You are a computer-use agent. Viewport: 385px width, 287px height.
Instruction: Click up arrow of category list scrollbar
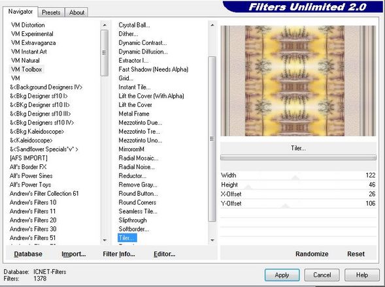(105, 25)
